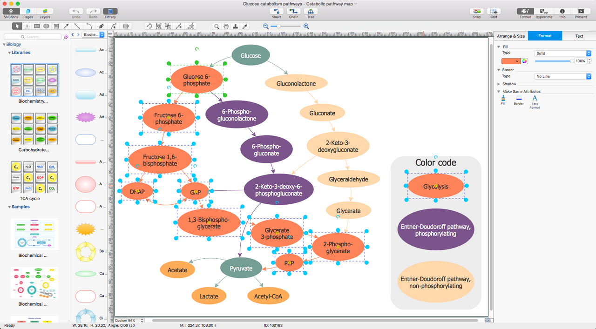Image resolution: width=596 pixels, height=329 pixels.
Task: Collapse Make Same Attributes section
Action: [499, 92]
